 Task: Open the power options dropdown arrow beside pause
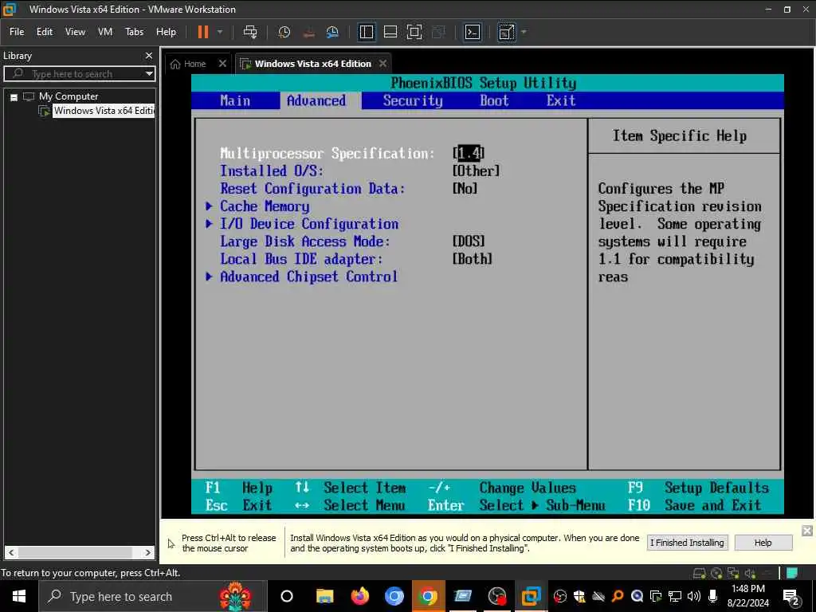click(220, 32)
